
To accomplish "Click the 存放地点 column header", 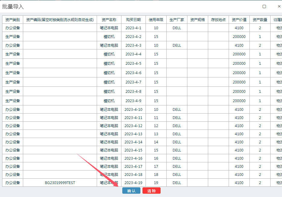I will click(218, 20).
